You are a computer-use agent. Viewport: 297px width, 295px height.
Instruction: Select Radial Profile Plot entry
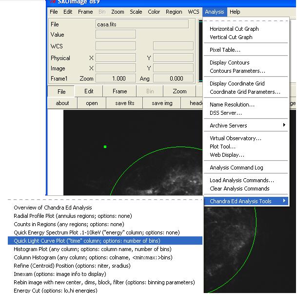[105, 216]
